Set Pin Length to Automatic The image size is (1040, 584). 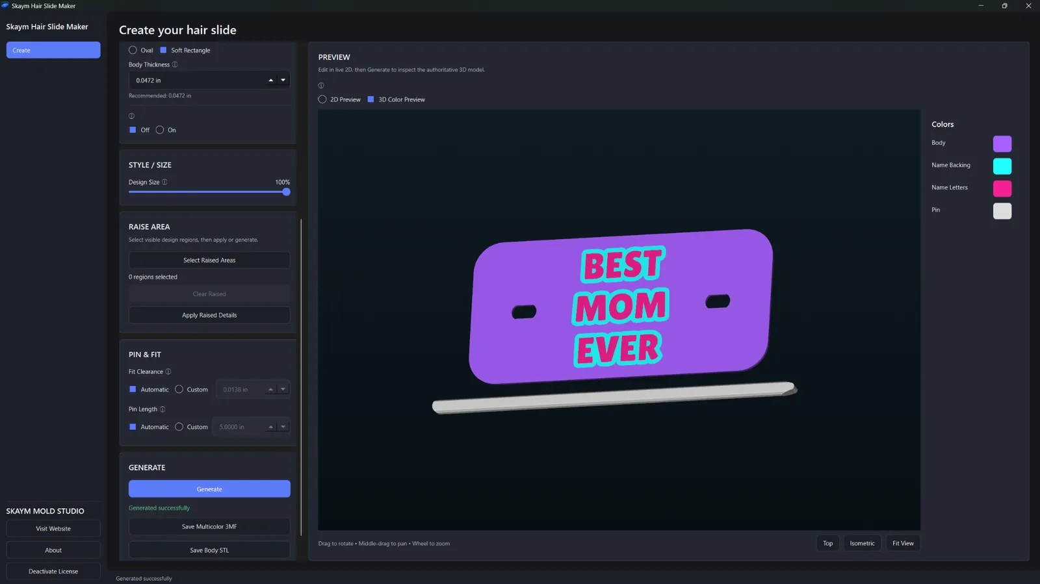point(149,427)
